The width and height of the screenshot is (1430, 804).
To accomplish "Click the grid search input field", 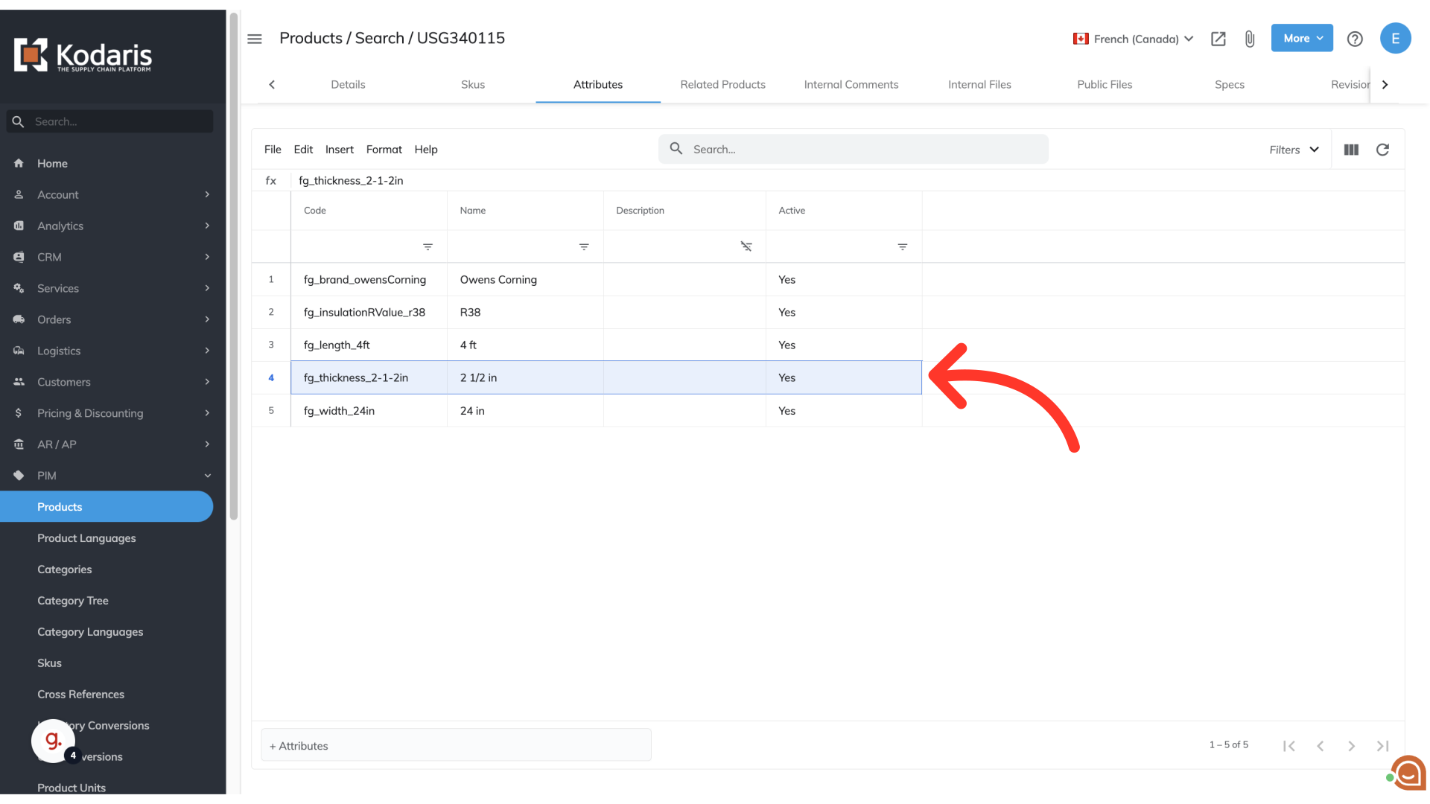I will click(864, 150).
